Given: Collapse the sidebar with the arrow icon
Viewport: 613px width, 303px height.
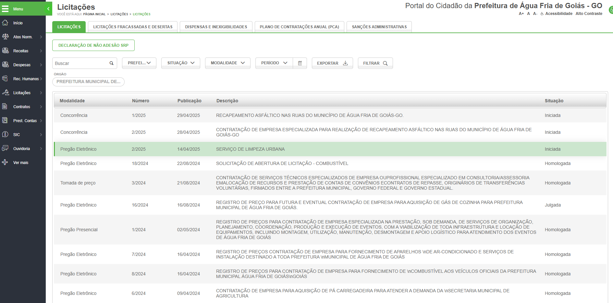Looking at the screenshot, I should (48, 9).
